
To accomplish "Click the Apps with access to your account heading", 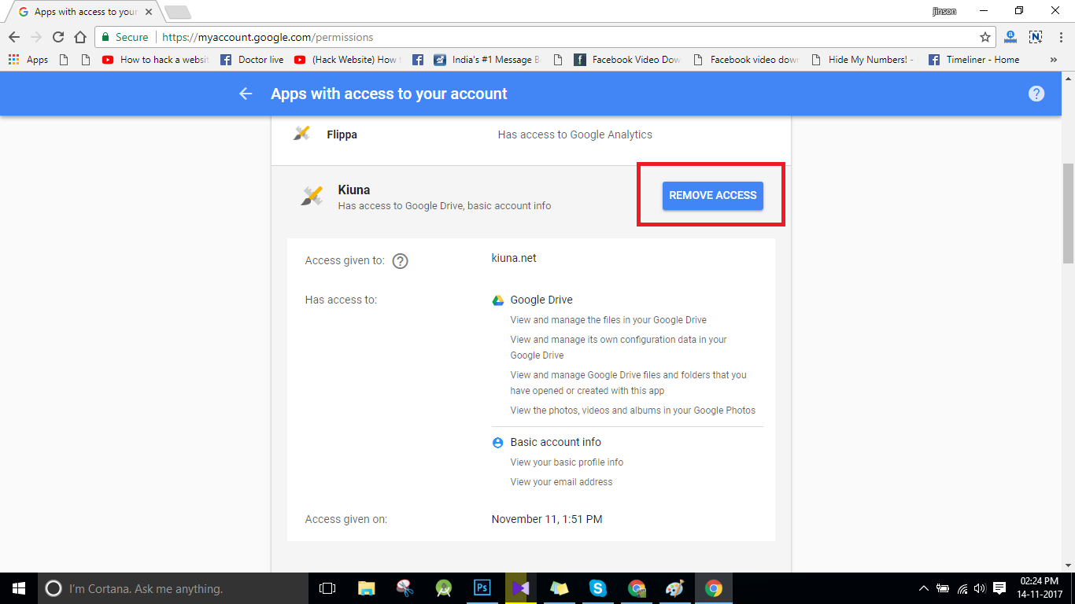I will click(x=389, y=94).
